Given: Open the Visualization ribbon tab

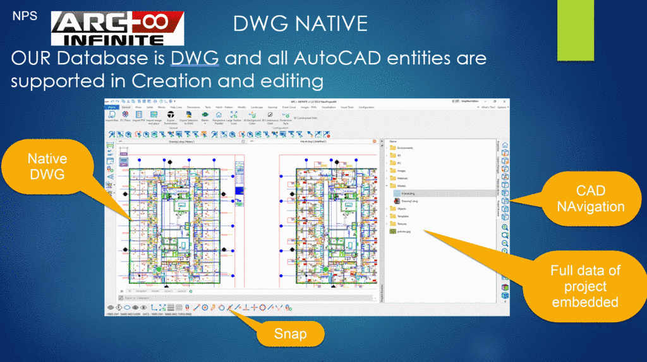Looking at the screenshot, I should pos(329,107).
